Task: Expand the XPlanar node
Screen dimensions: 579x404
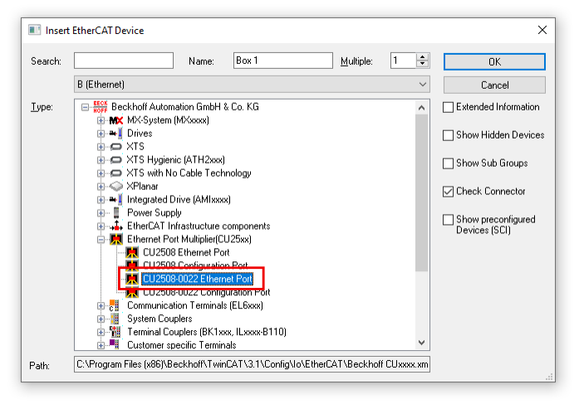Action: tap(101, 187)
